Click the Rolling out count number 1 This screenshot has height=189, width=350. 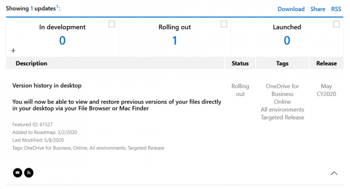coord(175,40)
